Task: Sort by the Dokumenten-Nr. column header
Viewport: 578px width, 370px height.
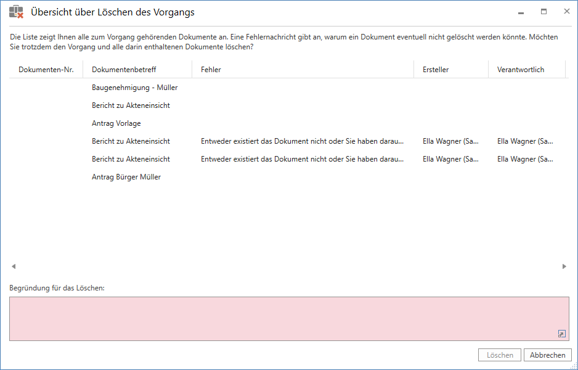Action: click(x=46, y=69)
